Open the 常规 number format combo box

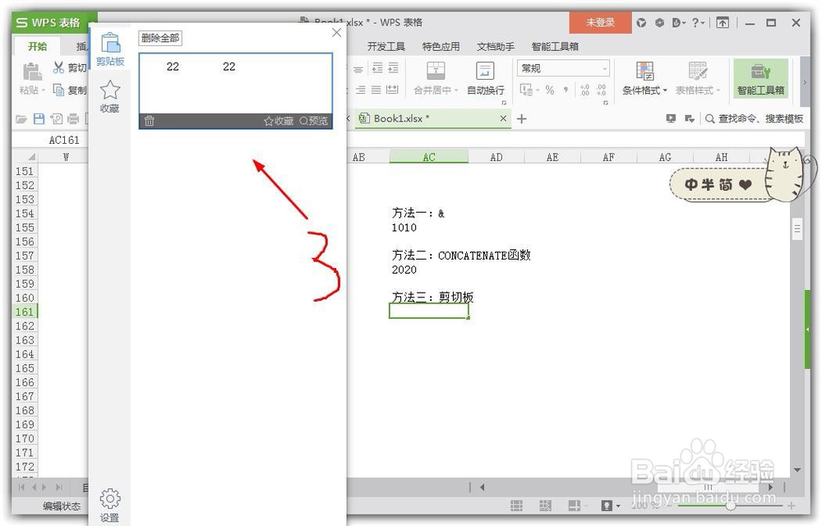pyautogui.click(x=562, y=69)
